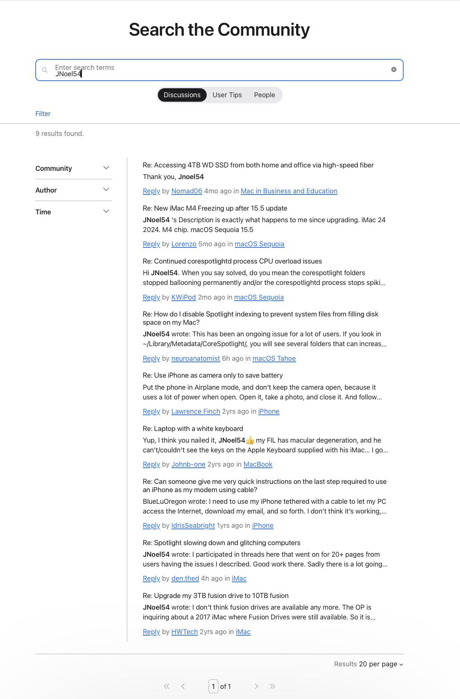The width and height of the screenshot is (460, 699).
Task: Open Reply link by Lawrence Finch
Action: point(151,411)
